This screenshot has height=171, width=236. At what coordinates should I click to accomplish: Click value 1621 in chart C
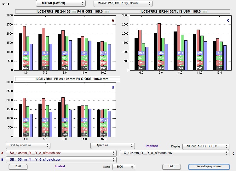pyautogui.click(x=180, y=53)
